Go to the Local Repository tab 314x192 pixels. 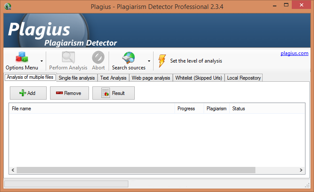[244, 78]
